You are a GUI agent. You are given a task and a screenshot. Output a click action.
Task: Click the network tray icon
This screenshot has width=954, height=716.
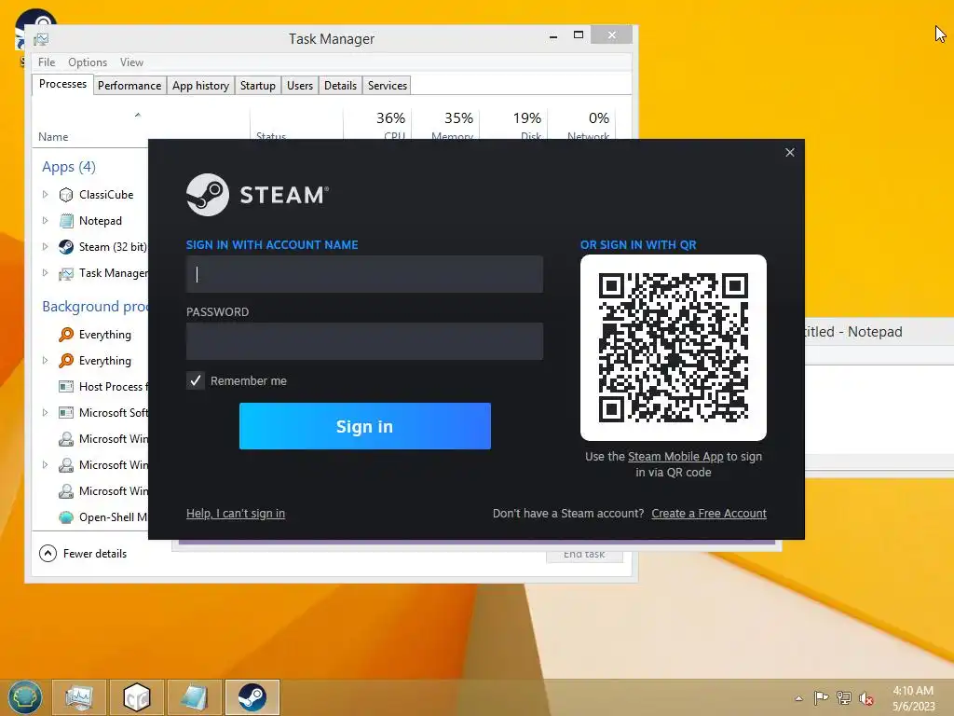point(843,698)
